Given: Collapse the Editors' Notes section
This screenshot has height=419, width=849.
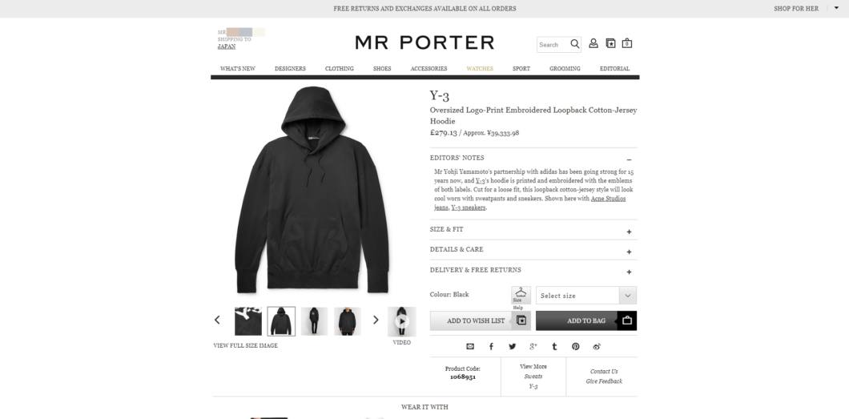Looking at the screenshot, I should [x=630, y=159].
